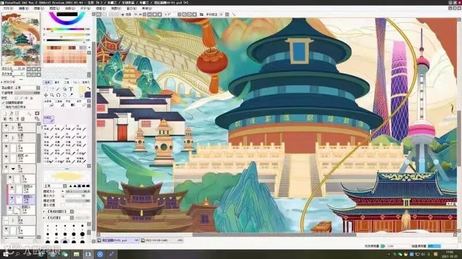Zoom out in the navigator panel
The height and width of the screenshot is (259, 462).
28,69
